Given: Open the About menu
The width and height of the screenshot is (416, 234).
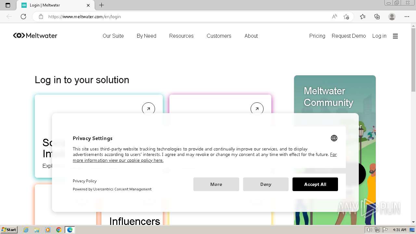Looking at the screenshot, I should coord(251,36).
